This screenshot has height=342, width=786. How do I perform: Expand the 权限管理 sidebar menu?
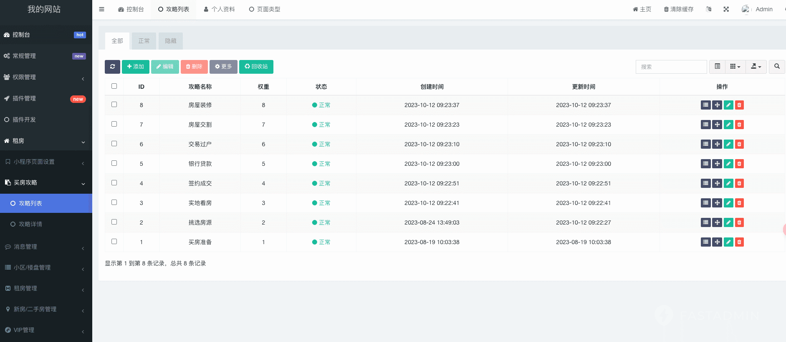(x=44, y=77)
